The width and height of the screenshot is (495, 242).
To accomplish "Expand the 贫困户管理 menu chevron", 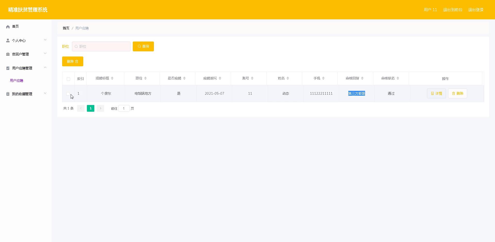I will pos(45,53).
